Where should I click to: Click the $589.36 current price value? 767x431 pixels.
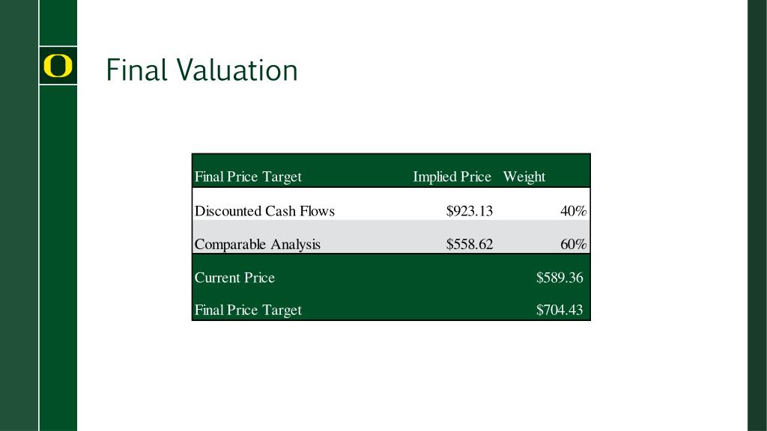click(559, 278)
